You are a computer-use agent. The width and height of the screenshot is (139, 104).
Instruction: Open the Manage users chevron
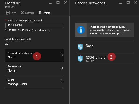click(62, 81)
